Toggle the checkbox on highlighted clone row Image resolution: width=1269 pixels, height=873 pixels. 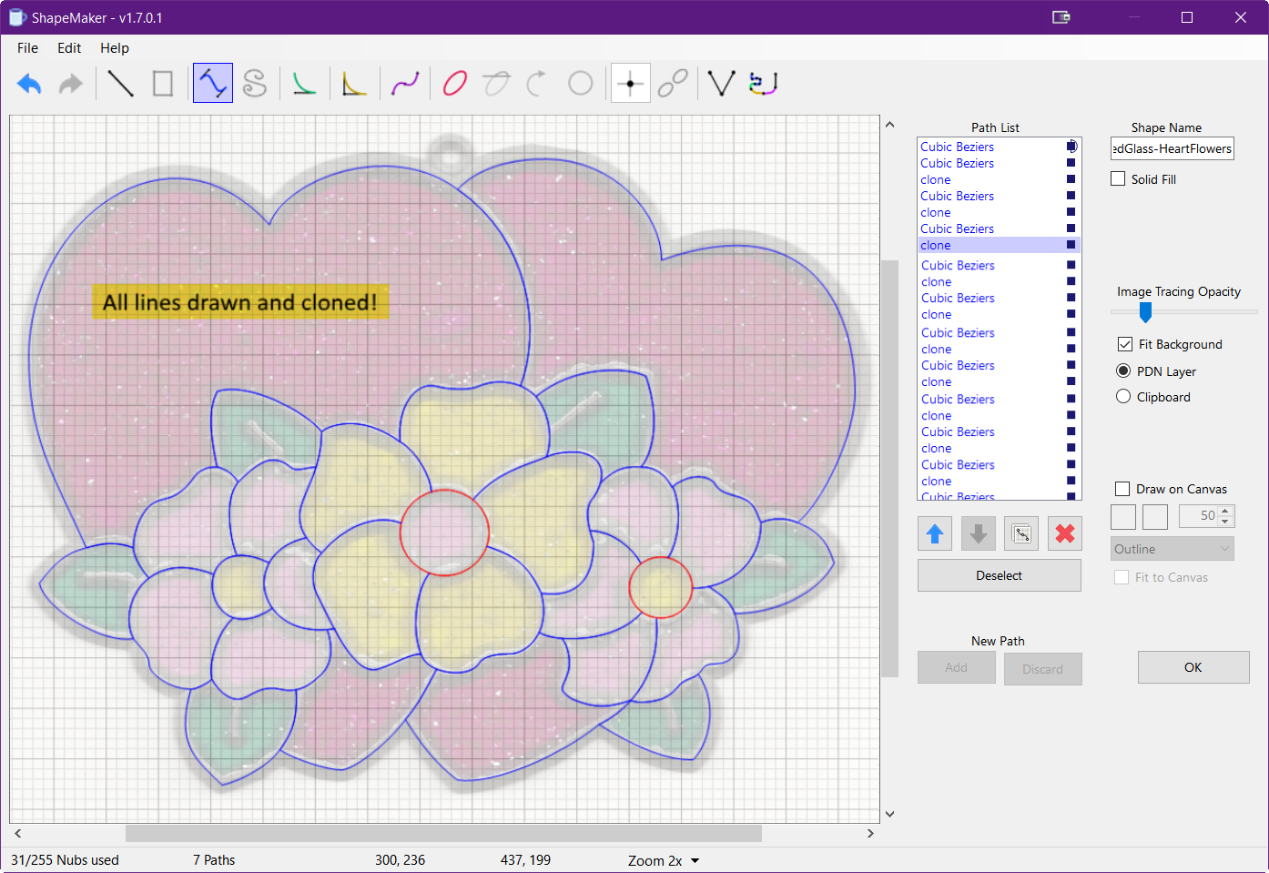1071,245
